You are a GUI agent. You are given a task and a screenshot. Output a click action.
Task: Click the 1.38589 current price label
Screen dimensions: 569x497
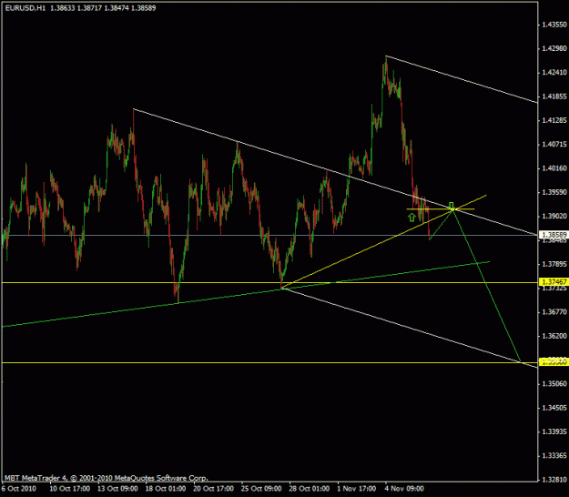[x=554, y=235]
